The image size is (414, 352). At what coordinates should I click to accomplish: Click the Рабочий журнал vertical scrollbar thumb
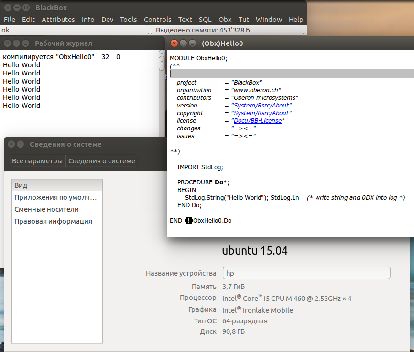click(162, 64)
